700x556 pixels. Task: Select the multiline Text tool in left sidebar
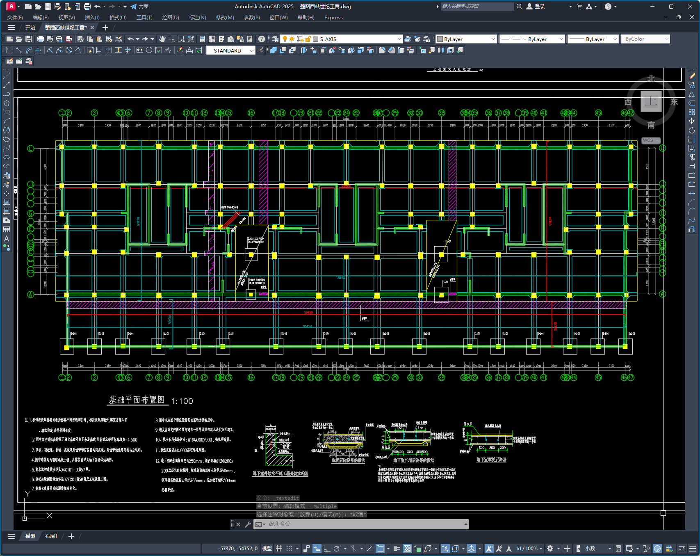click(7, 238)
